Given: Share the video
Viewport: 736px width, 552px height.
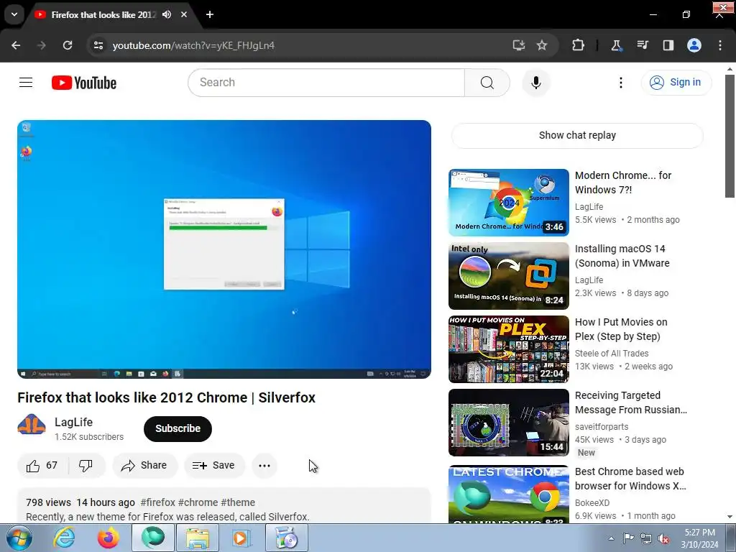Looking at the screenshot, I should point(144,466).
